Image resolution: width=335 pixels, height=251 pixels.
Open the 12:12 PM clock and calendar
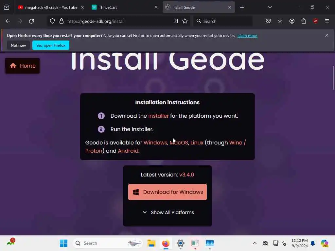[300, 243]
